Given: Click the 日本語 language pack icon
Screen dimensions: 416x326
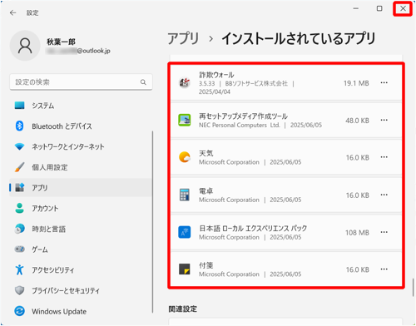Looking at the screenshot, I should click(x=185, y=232).
